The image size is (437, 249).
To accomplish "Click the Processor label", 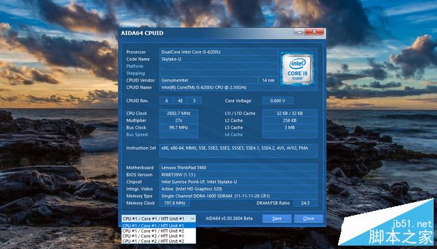I will [136, 52].
